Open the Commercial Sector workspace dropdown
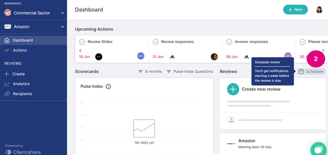Viewport: 328px width, 155px height. (34, 13)
